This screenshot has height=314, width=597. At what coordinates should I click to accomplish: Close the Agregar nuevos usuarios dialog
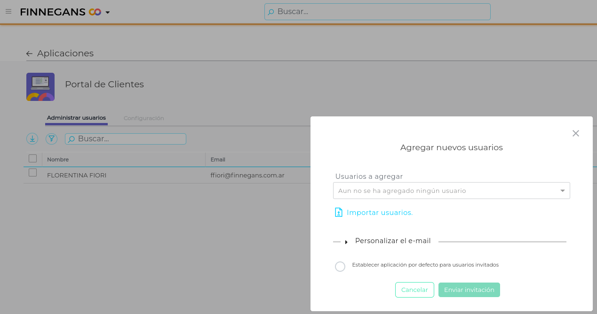pos(575,133)
